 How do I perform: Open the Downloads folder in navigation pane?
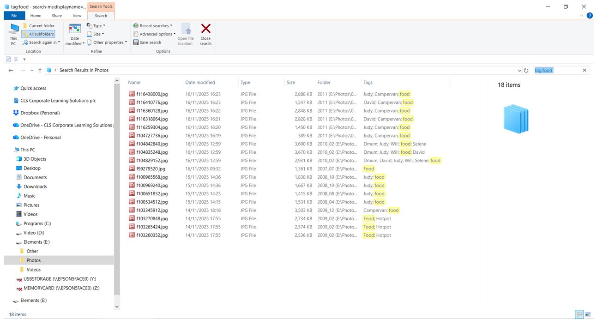click(35, 187)
